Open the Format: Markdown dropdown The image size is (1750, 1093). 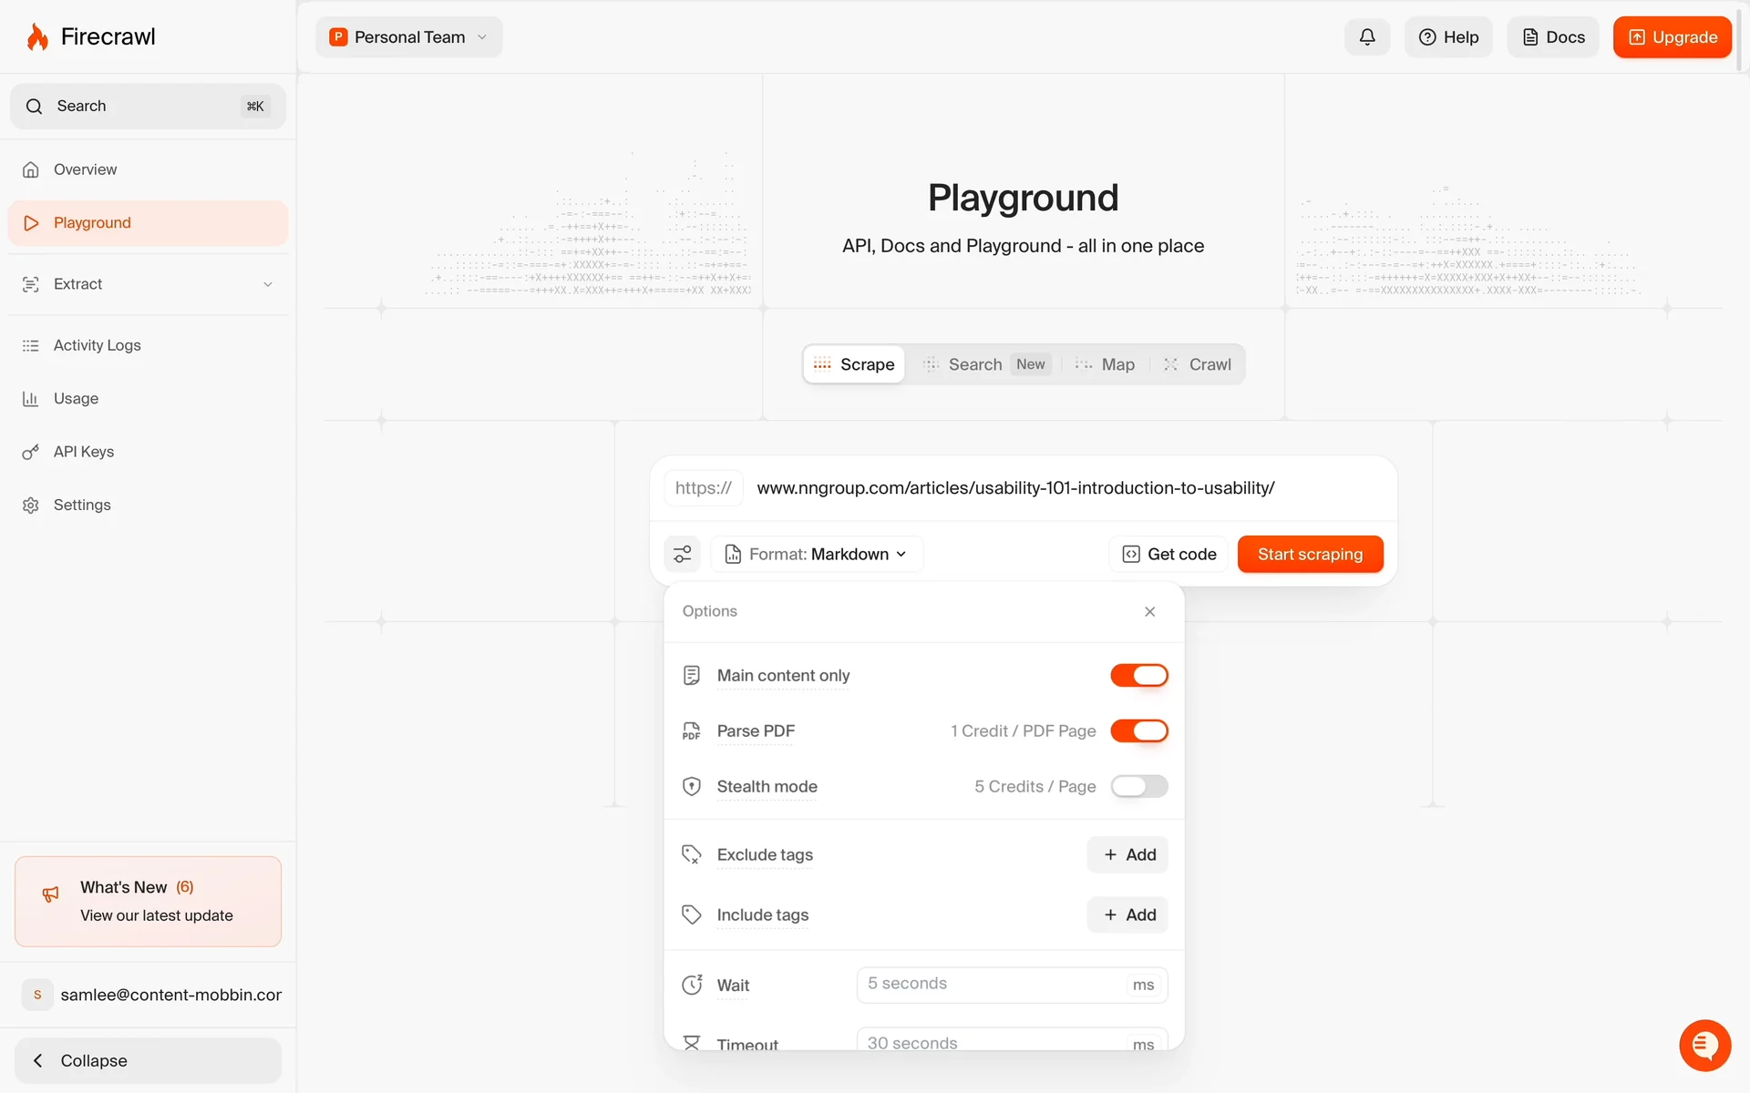point(817,554)
